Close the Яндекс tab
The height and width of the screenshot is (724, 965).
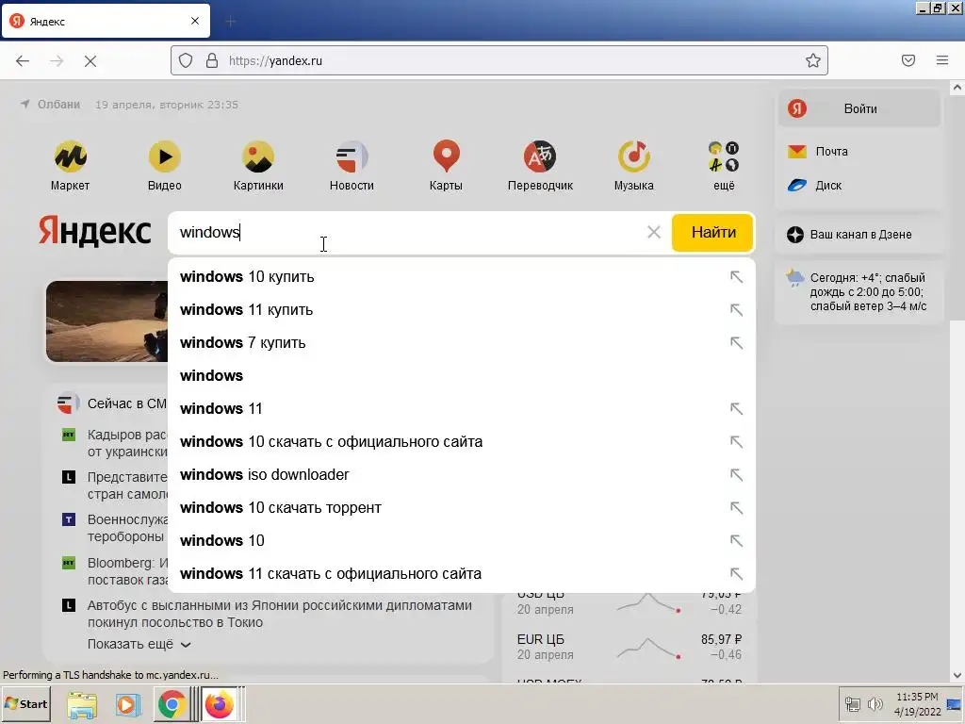195,21
